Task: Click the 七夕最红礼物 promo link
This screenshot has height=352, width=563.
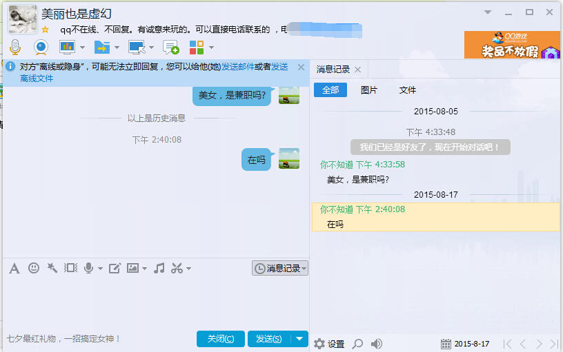Action: pyautogui.click(x=63, y=339)
